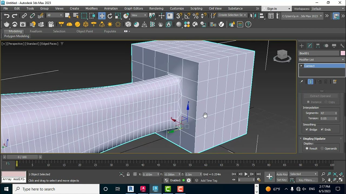Uncheck the Bridge smoothing checkbox
Image resolution: width=346 pixels, height=194 pixels.
(307, 130)
